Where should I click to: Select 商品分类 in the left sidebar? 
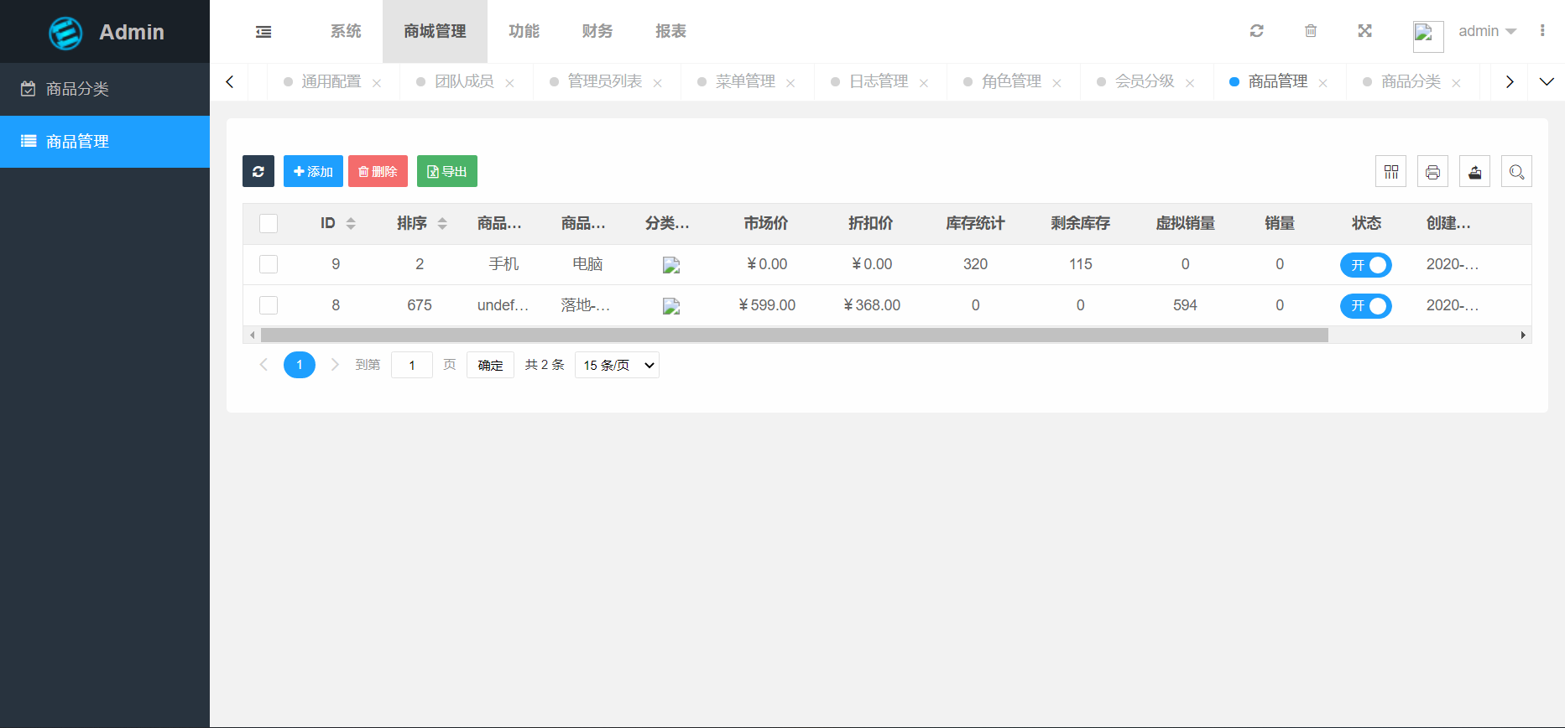click(105, 89)
